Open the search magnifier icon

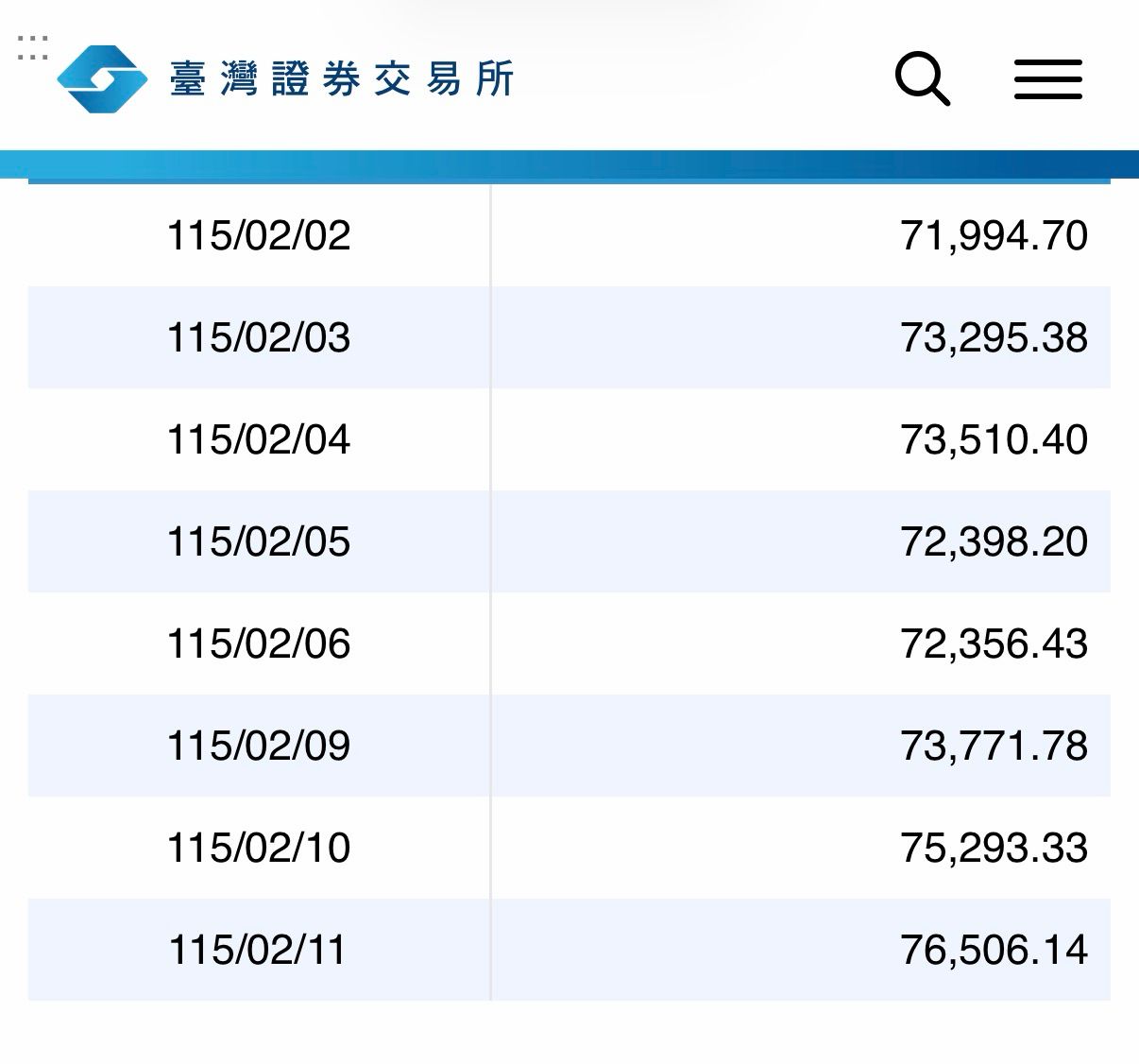pos(922,78)
